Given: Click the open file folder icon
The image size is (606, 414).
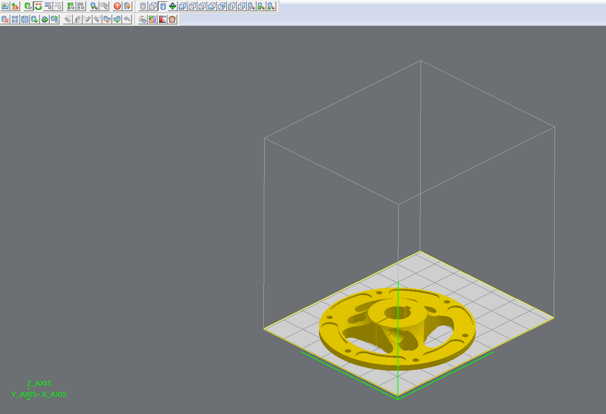Looking at the screenshot, I should click(x=5, y=6).
